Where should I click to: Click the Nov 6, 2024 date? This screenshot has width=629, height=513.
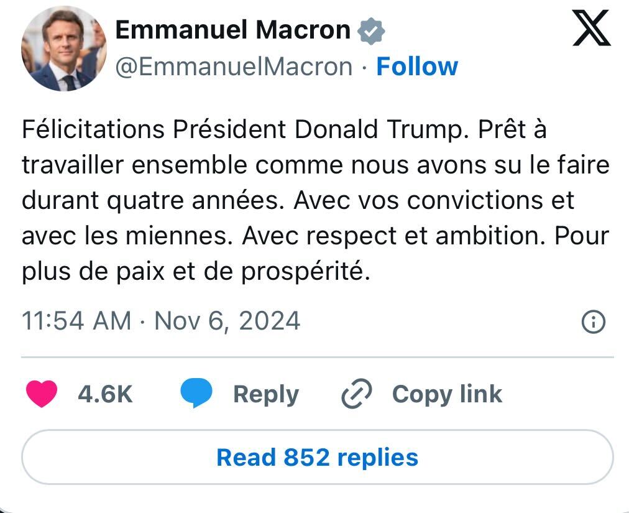coord(227,321)
